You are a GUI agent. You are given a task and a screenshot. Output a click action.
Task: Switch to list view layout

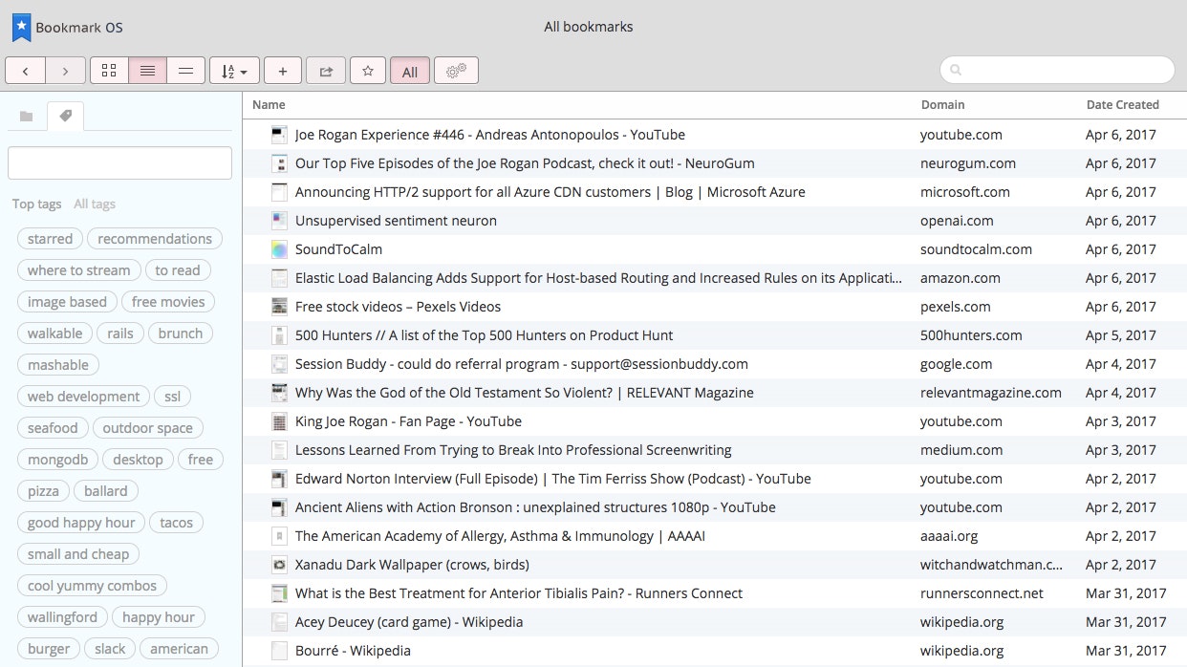pos(147,71)
